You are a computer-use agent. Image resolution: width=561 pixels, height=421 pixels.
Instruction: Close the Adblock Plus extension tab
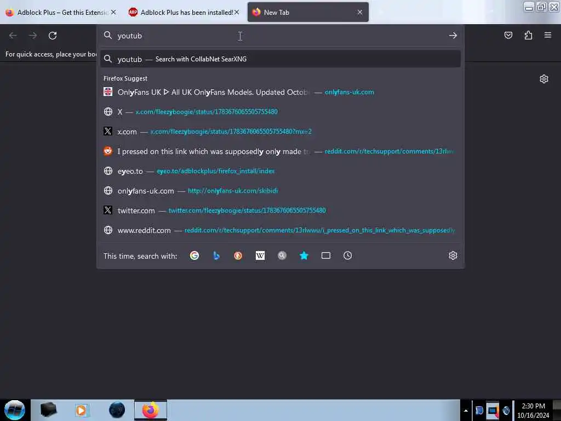[113, 12]
